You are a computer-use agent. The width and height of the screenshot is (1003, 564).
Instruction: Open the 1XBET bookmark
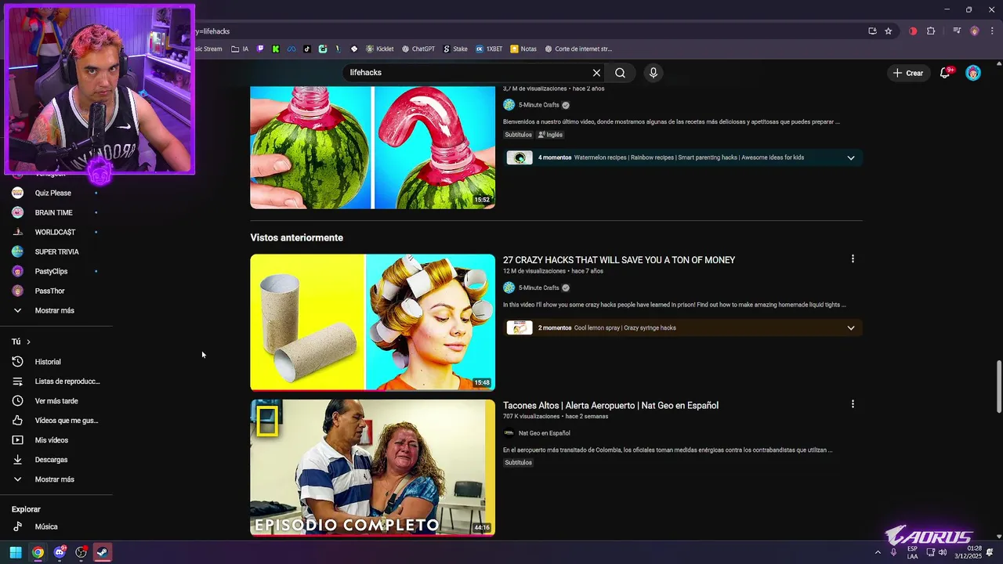pyautogui.click(x=489, y=49)
